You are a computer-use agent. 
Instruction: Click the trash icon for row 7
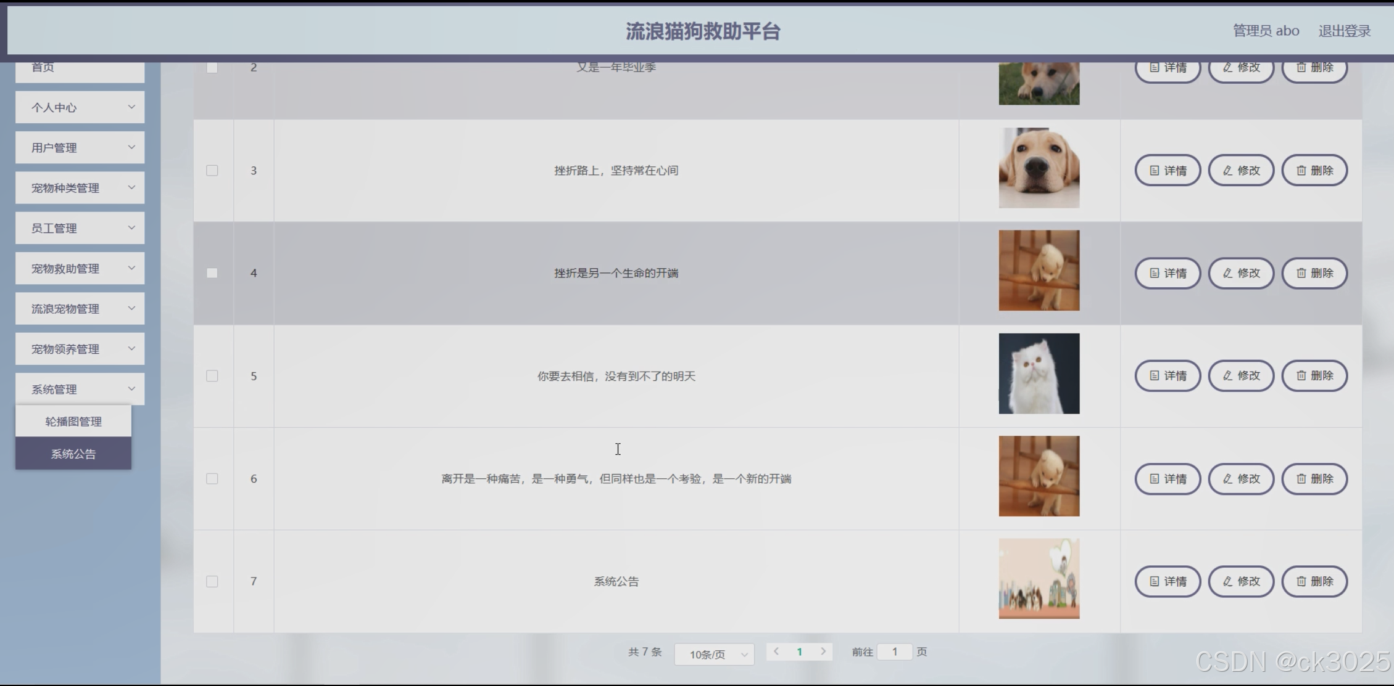point(1301,581)
